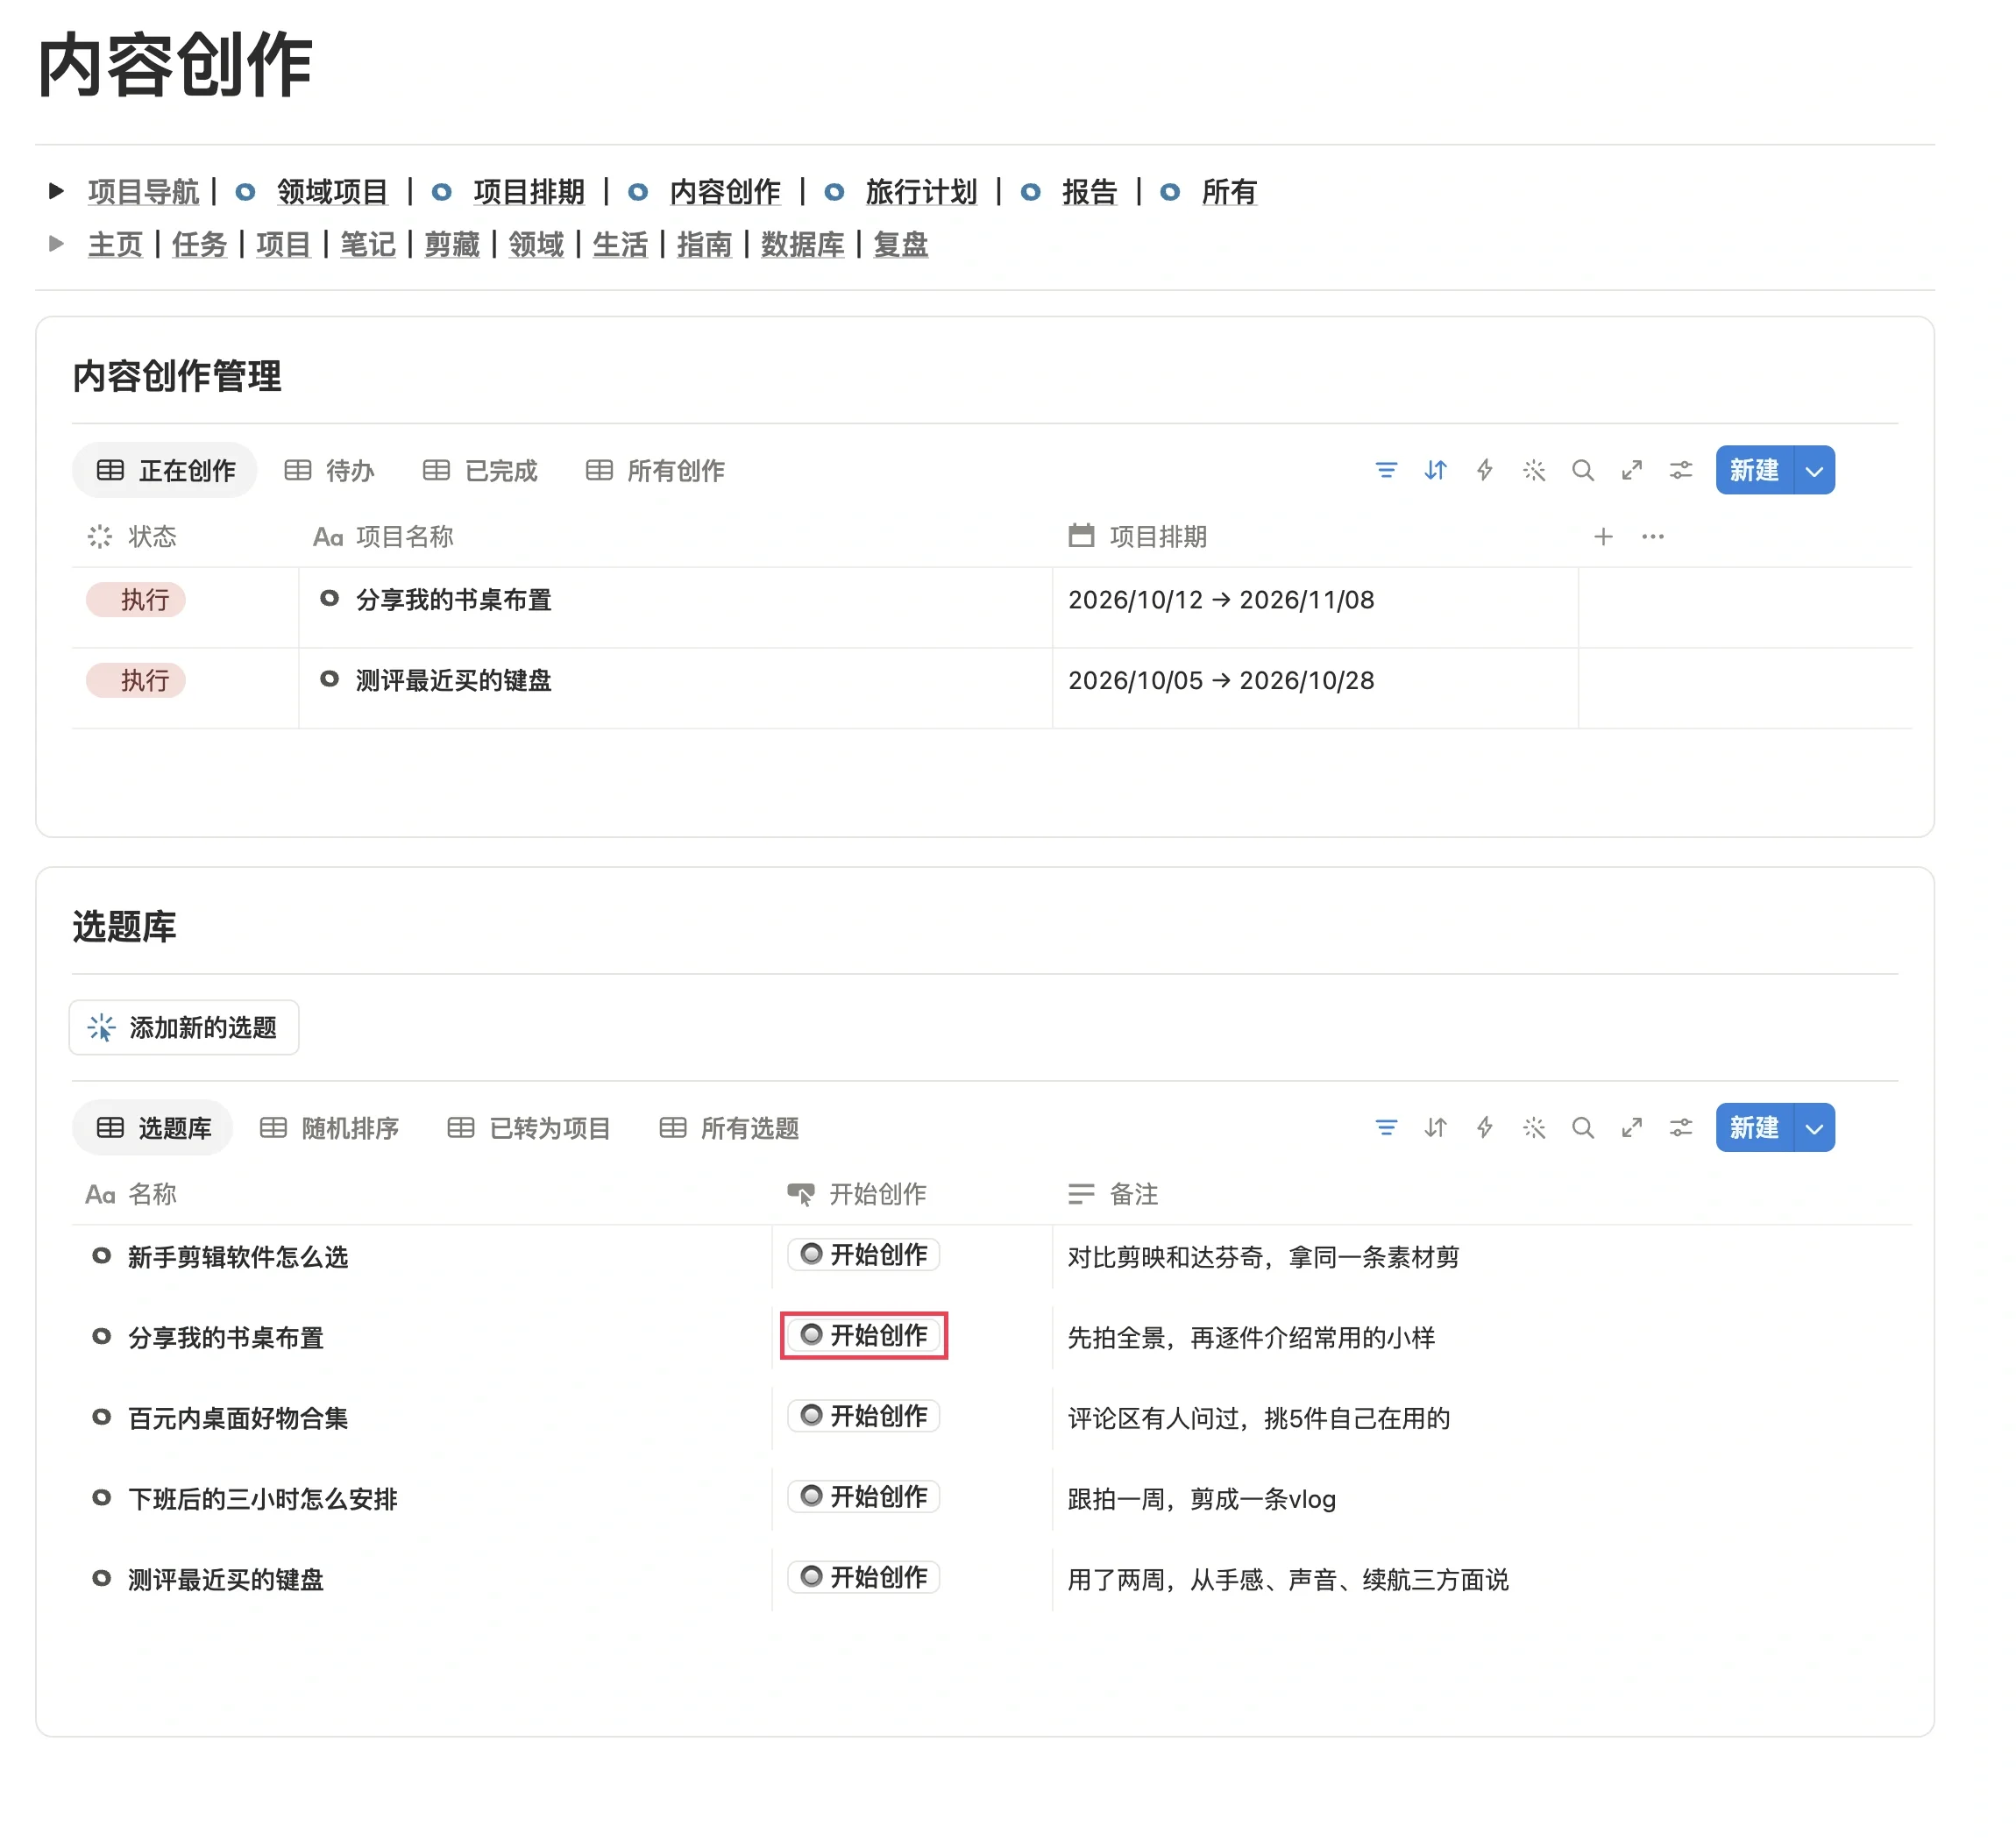Click lightning automation icon in 选题库 toolbar
The image size is (2016, 1841).
pos(1484,1128)
